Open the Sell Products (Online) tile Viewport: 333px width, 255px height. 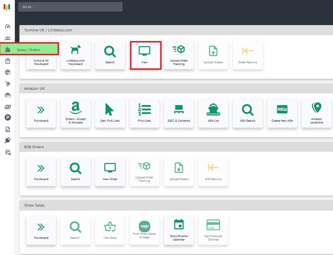213,230
